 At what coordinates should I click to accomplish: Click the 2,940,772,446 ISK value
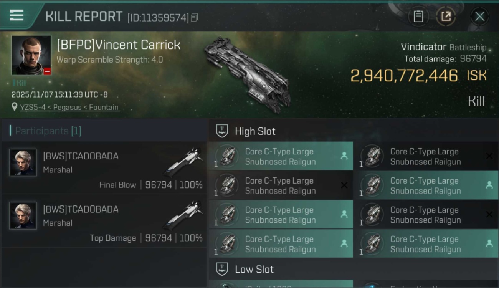(x=404, y=76)
